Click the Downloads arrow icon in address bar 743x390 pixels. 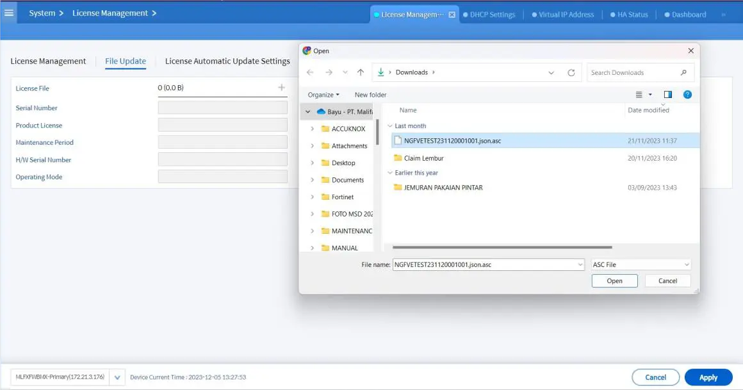pos(380,72)
